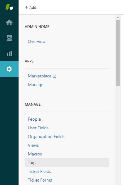
Task: Select the highlighted Tags item
Action: [x=67, y=163]
